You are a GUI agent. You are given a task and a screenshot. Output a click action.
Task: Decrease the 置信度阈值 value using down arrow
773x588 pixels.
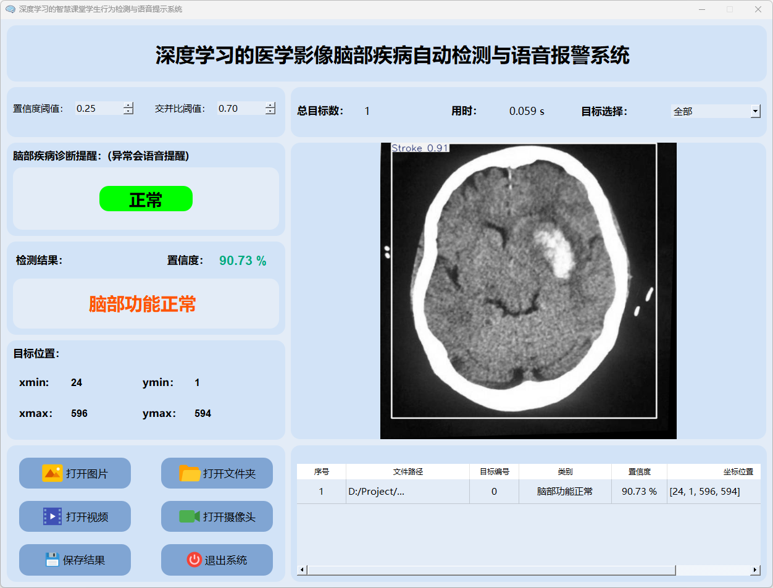click(128, 111)
